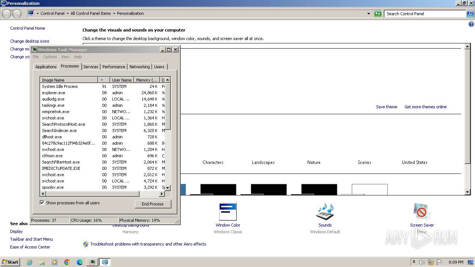Open Control Panel Home link
The height and width of the screenshot is (267, 475).
[27, 28]
